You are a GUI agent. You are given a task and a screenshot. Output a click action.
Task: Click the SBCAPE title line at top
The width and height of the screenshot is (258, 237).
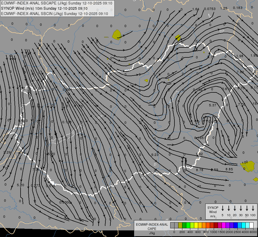pos(57,3)
